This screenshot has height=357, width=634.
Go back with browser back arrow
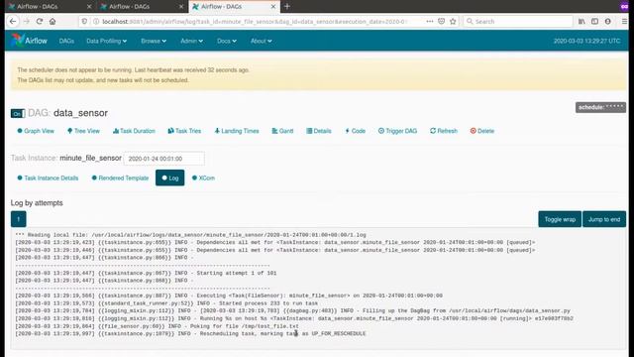(x=13, y=22)
